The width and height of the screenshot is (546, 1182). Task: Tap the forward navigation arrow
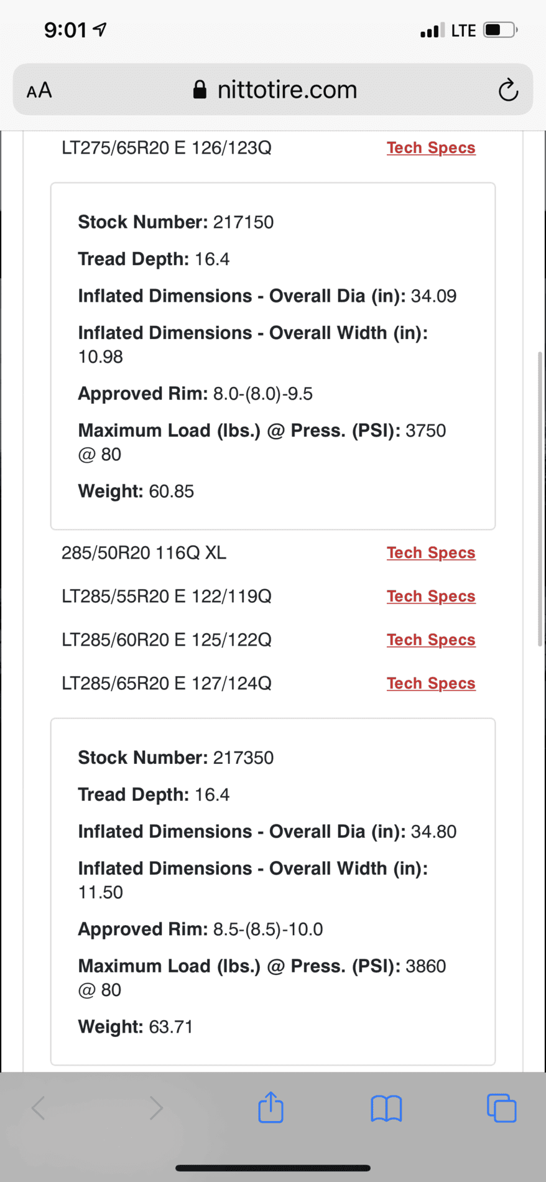click(x=156, y=1108)
